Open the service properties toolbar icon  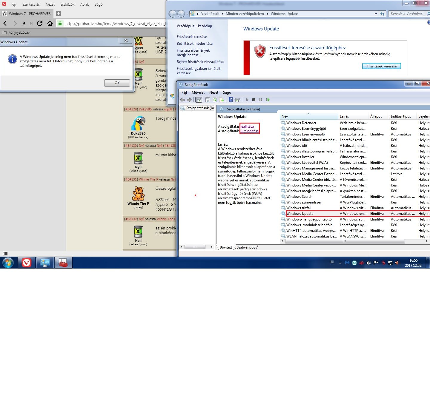[x=208, y=100]
